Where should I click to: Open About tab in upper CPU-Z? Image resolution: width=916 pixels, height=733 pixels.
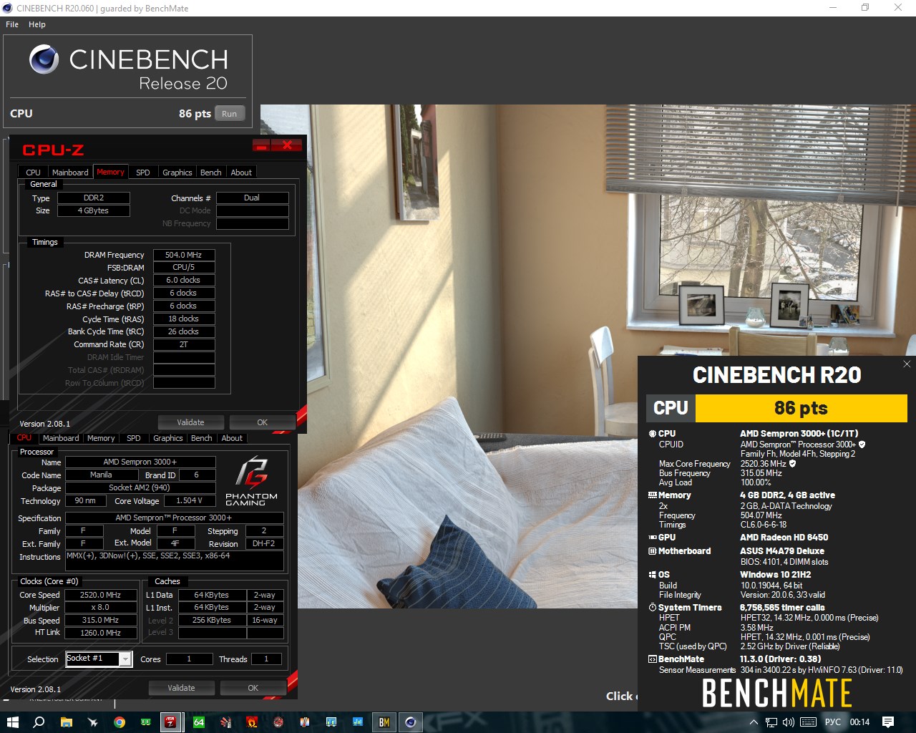241,173
